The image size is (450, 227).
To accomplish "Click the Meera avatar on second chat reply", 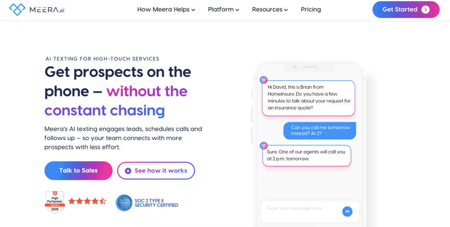I will (x=263, y=145).
